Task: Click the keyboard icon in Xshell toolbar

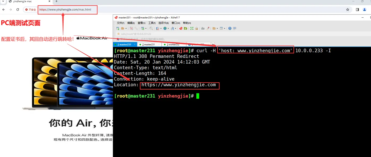Action: click(203, 28)
